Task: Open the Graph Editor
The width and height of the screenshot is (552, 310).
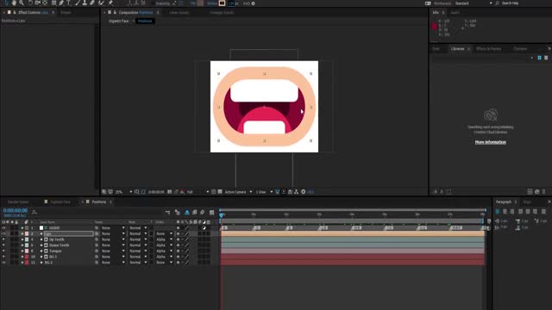Action: [x=211, y=213]
